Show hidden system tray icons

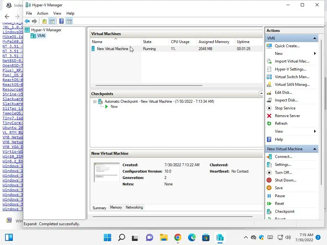(x=246, y=237)
